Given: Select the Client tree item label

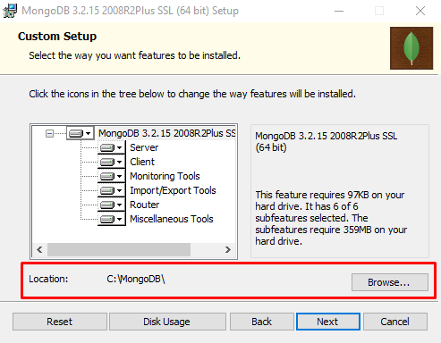Looking at the screenshot, I should pyautogui.click(x=142, y=162).
